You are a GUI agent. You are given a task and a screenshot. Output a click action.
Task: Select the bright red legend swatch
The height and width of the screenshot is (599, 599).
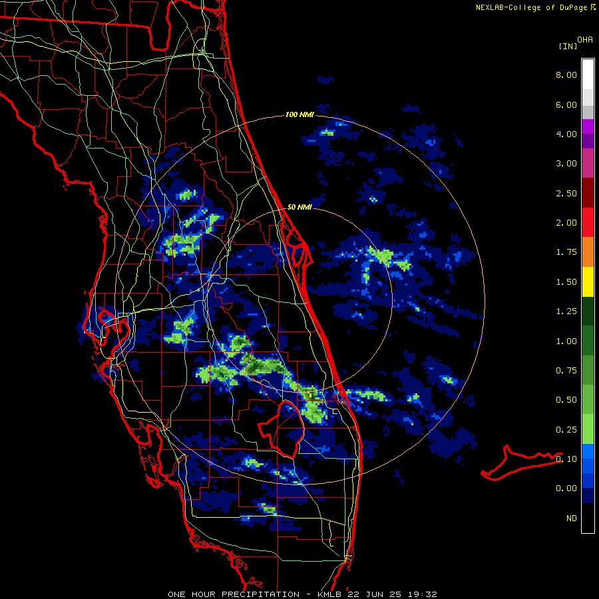588,222
